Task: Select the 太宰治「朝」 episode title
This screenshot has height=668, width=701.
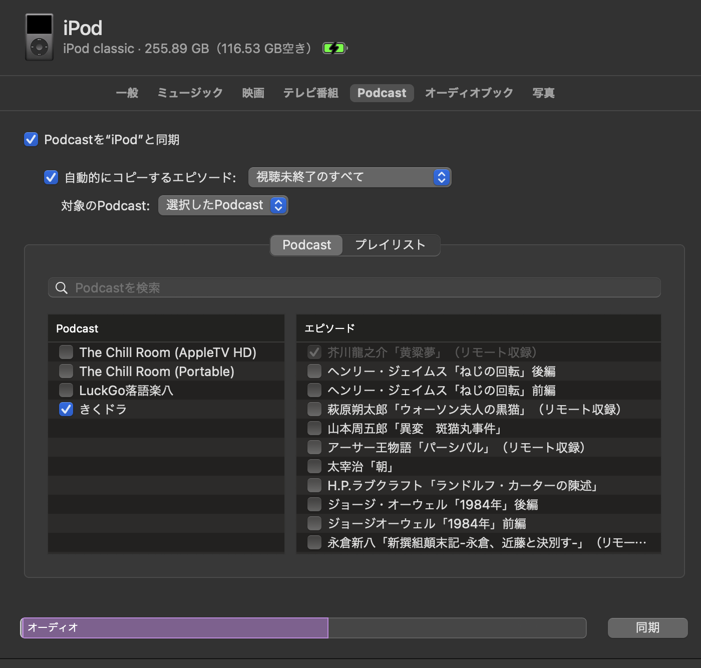Action: click(x=361, y=467)
